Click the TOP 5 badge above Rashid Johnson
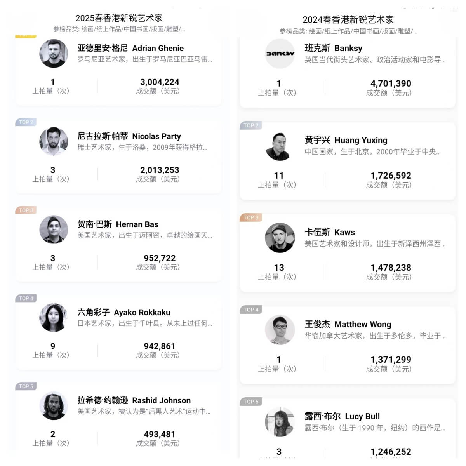The height and width of the screenshot is (466, 466). point(26,386)
